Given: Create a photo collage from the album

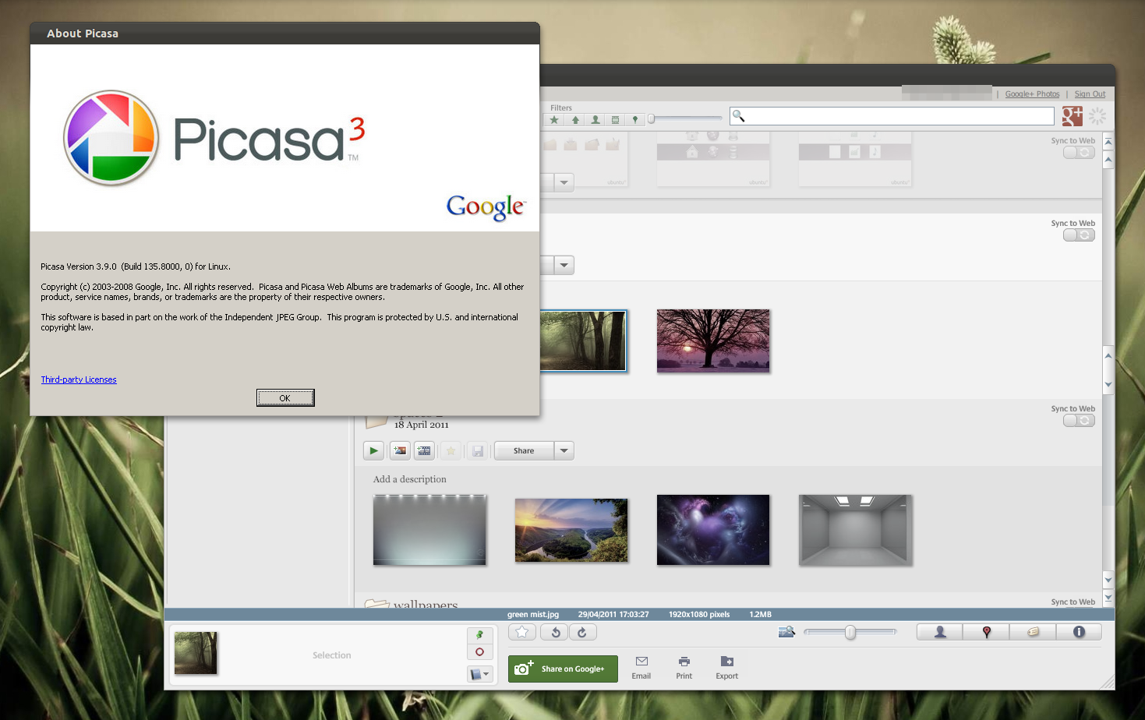Looking at the screenshot, I should click(400, 450).
